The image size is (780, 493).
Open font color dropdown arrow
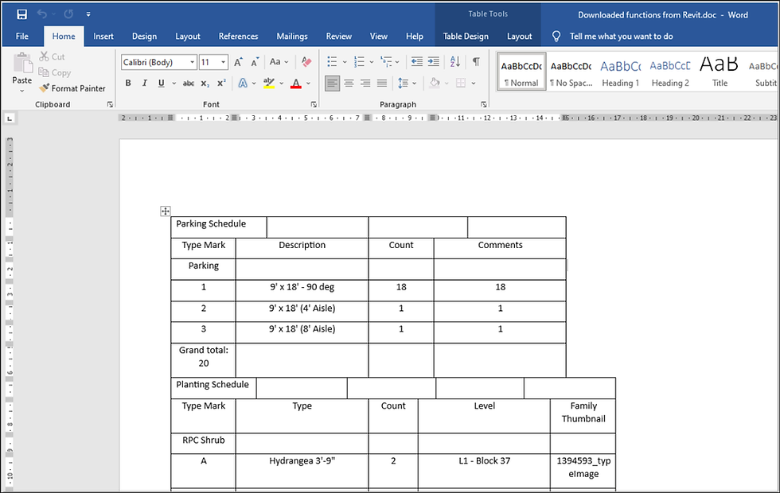309,83
